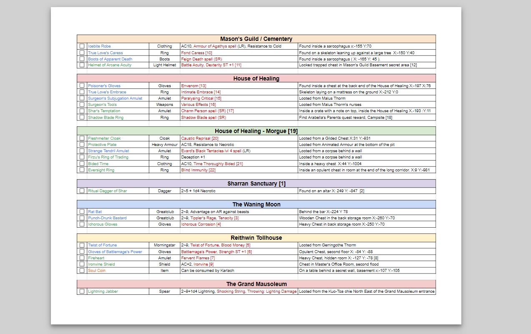
Task: Open the True Love's Embrace link
Action: point(107,92)
